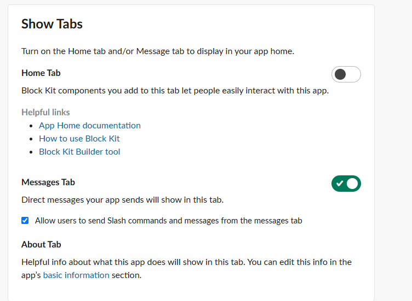Click the Helpful info about this app paragraph
Screen dimensions: 412x301
[x=186, y=262]
